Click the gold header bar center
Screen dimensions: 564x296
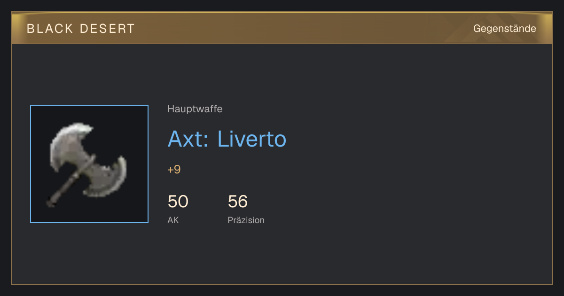point(282,28)
